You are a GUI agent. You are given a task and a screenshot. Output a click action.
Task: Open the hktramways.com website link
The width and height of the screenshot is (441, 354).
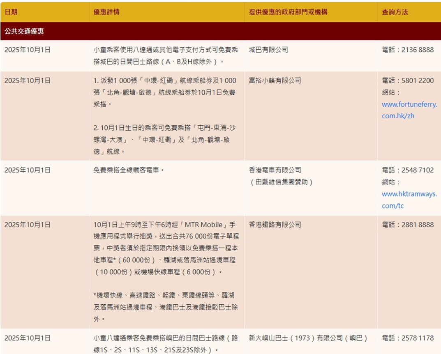pyautogui.click(x=409, y=200)
